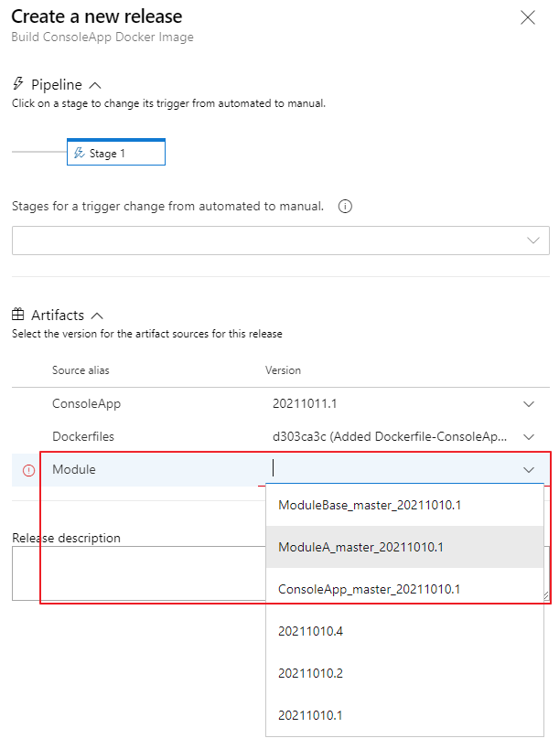Click the Module error warning icon
Image resolution: width=559 pixels, height=749 pixels.
coord(28,470)
